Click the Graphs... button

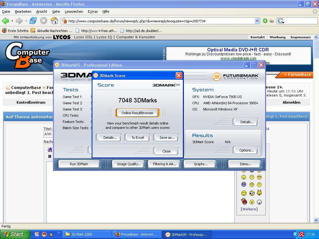tap(200, 164)
